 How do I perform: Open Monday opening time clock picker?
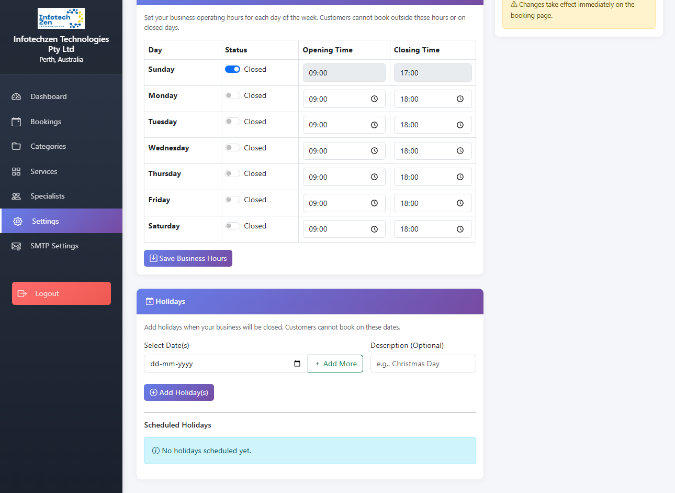tap(374, 99)
